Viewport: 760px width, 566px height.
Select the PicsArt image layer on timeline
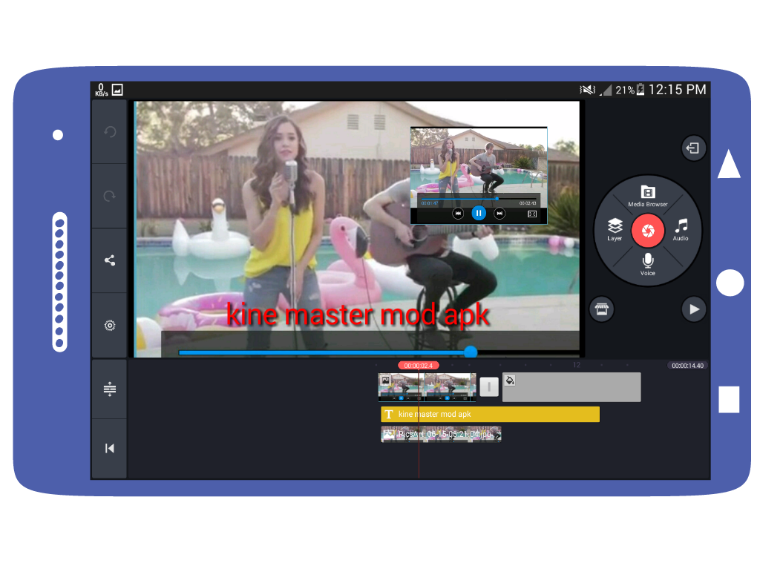(441, 434)
